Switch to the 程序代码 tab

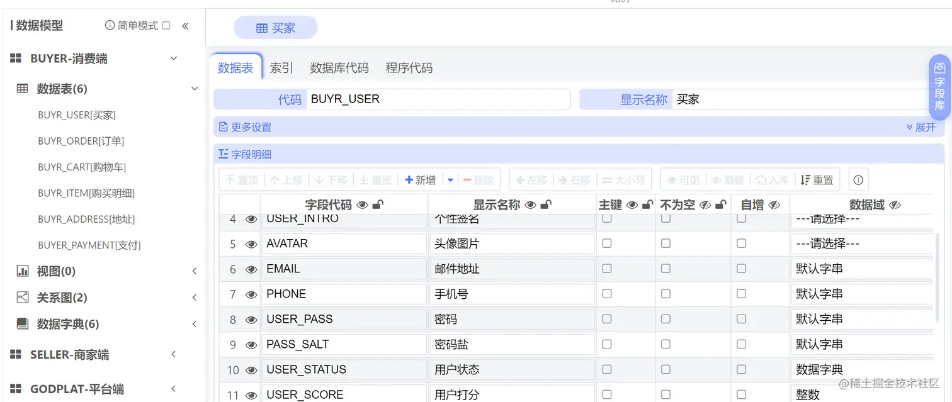pyautogui.click(x=409, y=68)
